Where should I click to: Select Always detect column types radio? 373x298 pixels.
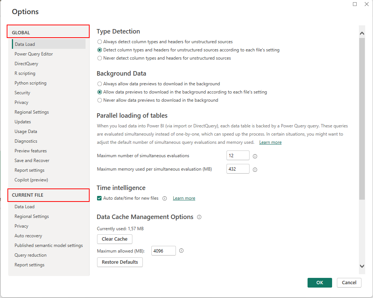99,42
